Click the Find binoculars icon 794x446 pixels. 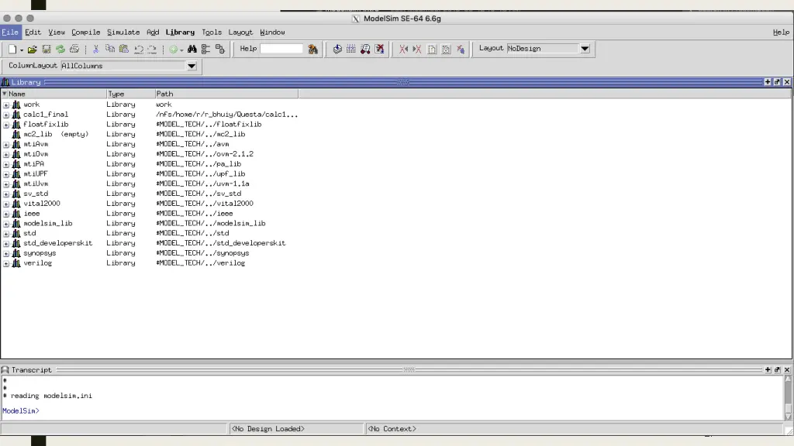pyautogui.click(x=192, y=49)
